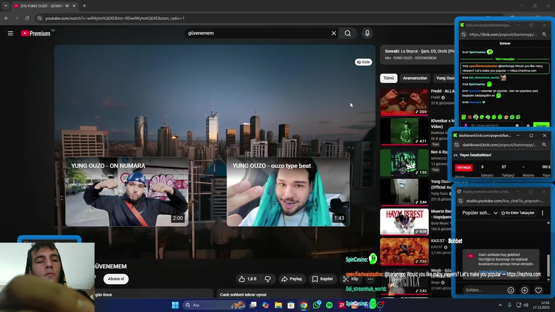Click the taskbar Ara search box
This screenshot has width=555, height=312.
[x=215, y=305]
